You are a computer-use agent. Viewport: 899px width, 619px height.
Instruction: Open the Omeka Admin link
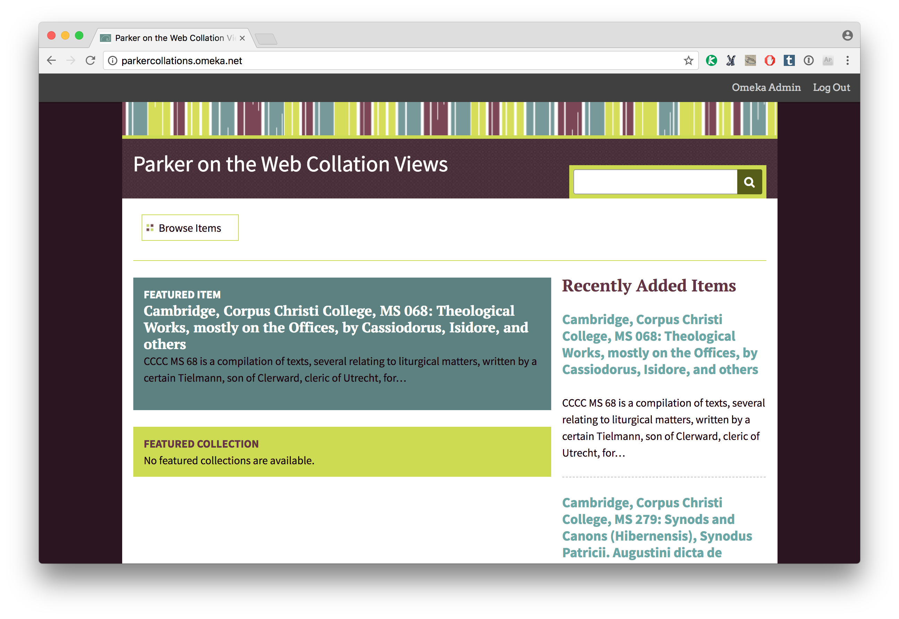pos(766,87)
